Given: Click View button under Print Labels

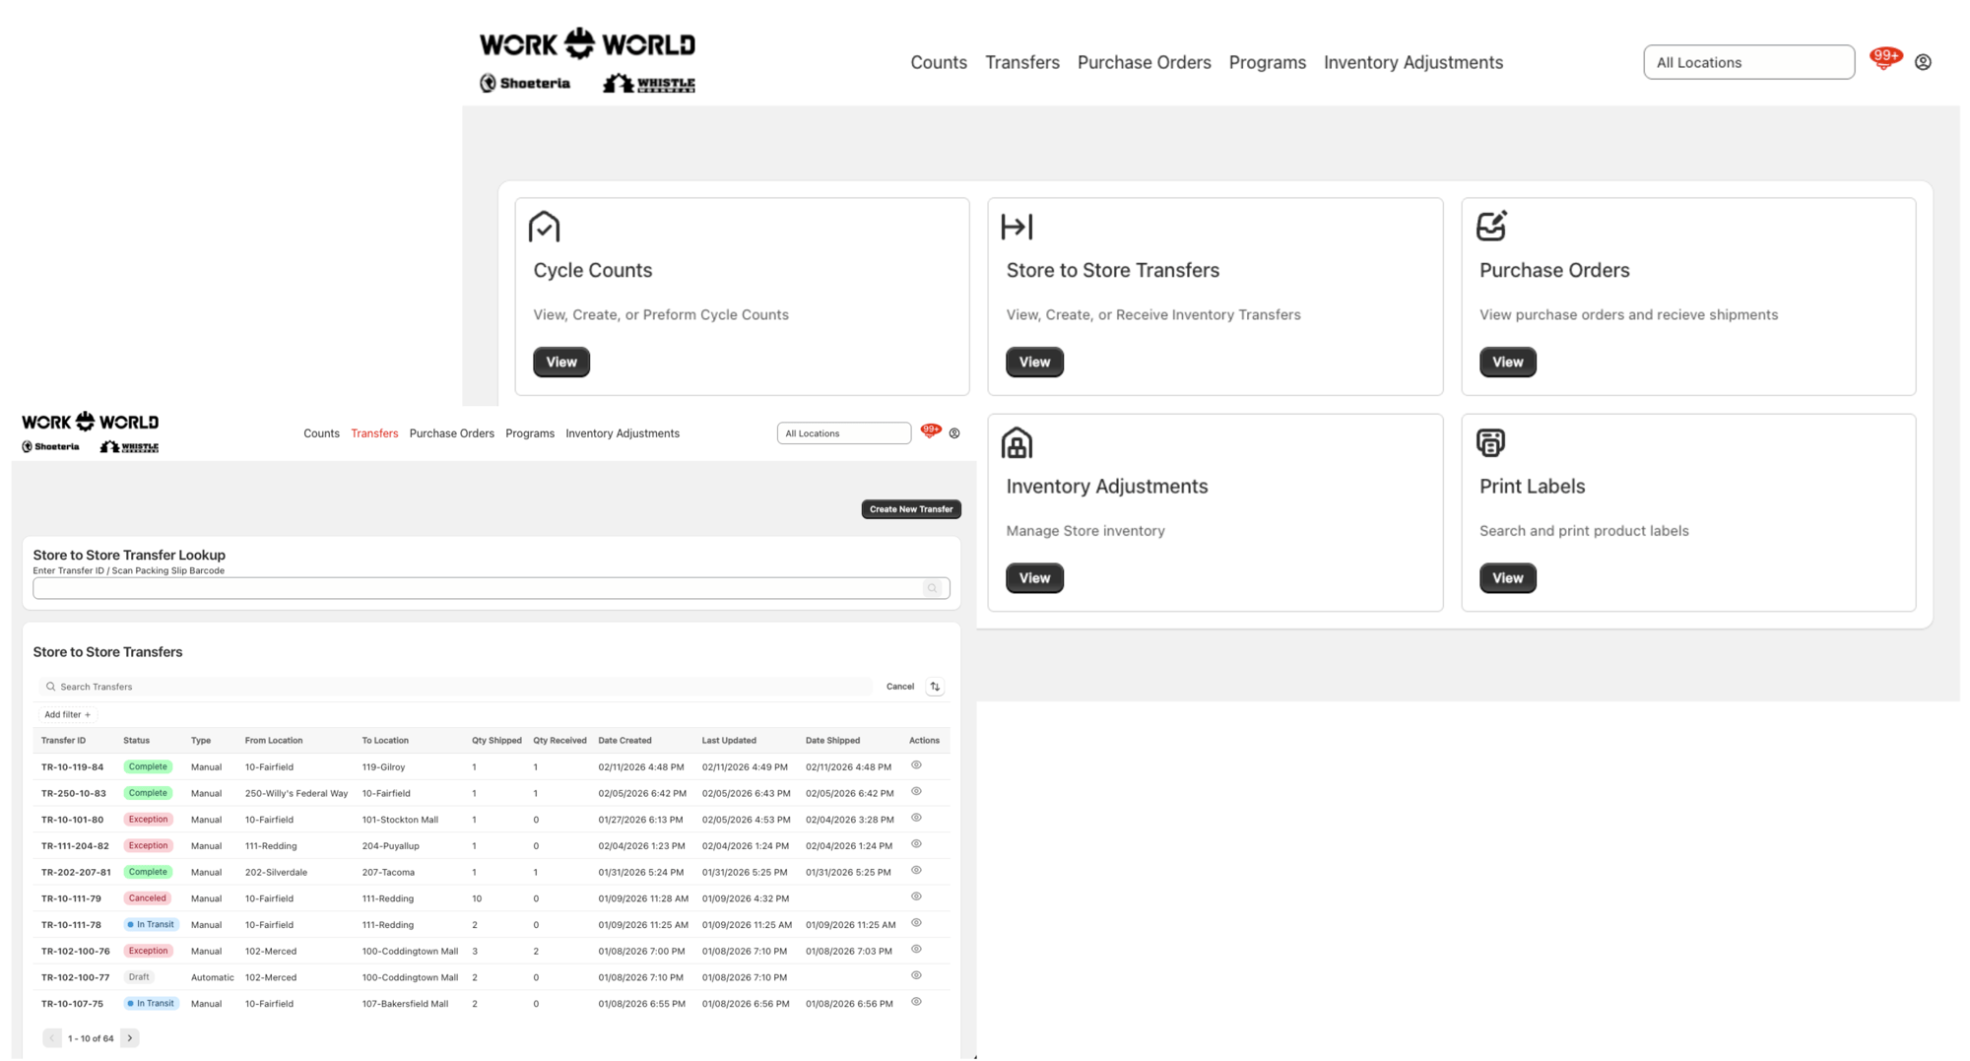Looking at the screenshot, I should (1507, 578).
